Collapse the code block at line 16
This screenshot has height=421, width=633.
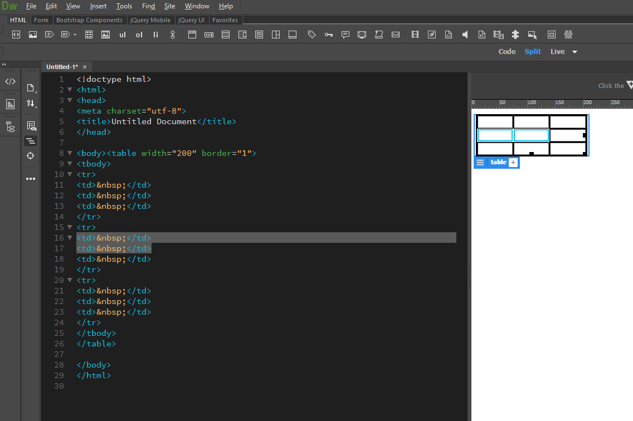pos(69,237)
